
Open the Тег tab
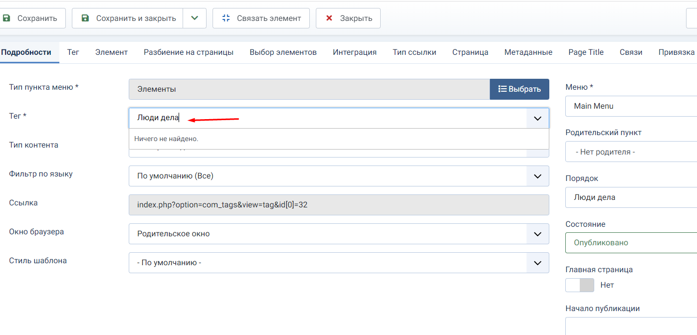(73, 52)
